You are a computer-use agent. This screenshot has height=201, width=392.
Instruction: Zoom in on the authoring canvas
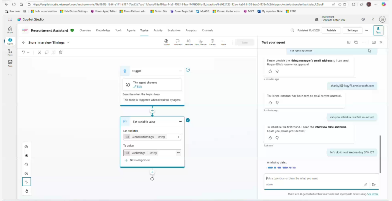26,147
